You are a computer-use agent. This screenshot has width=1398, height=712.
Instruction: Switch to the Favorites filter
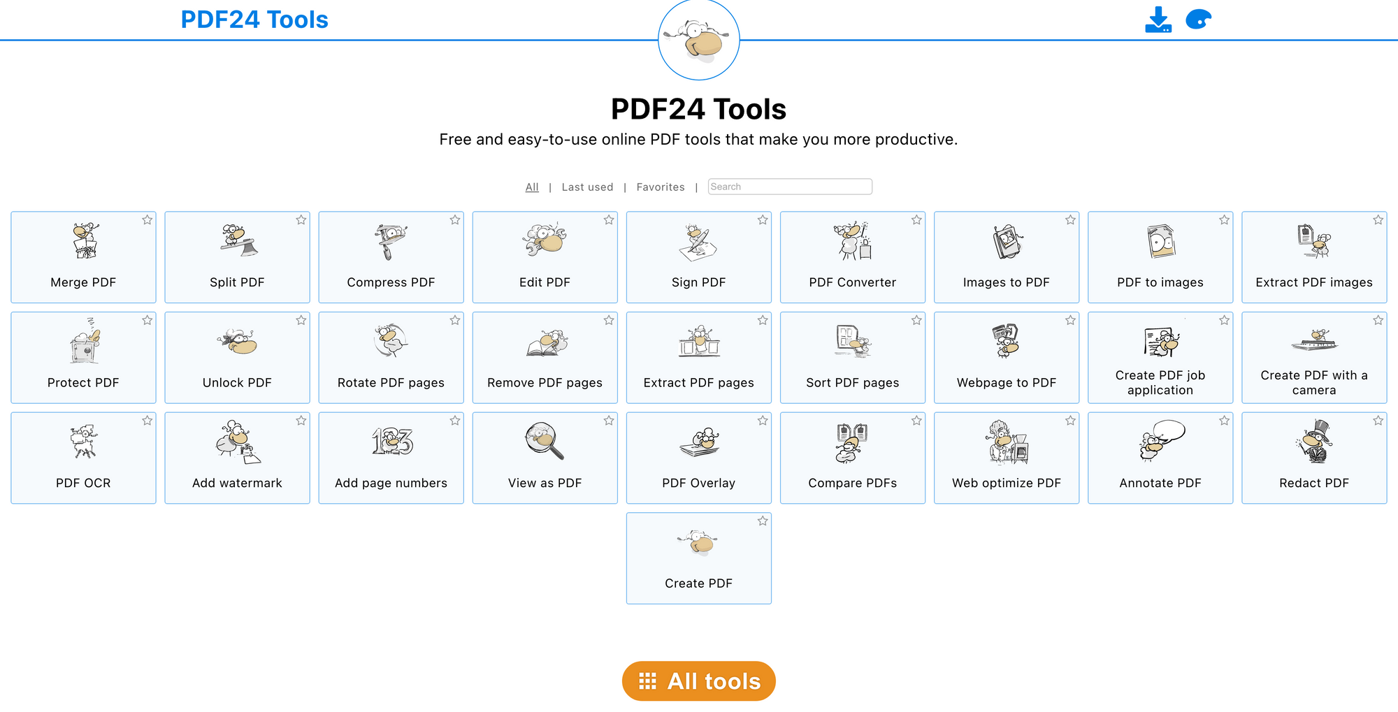tap(661, 187)
